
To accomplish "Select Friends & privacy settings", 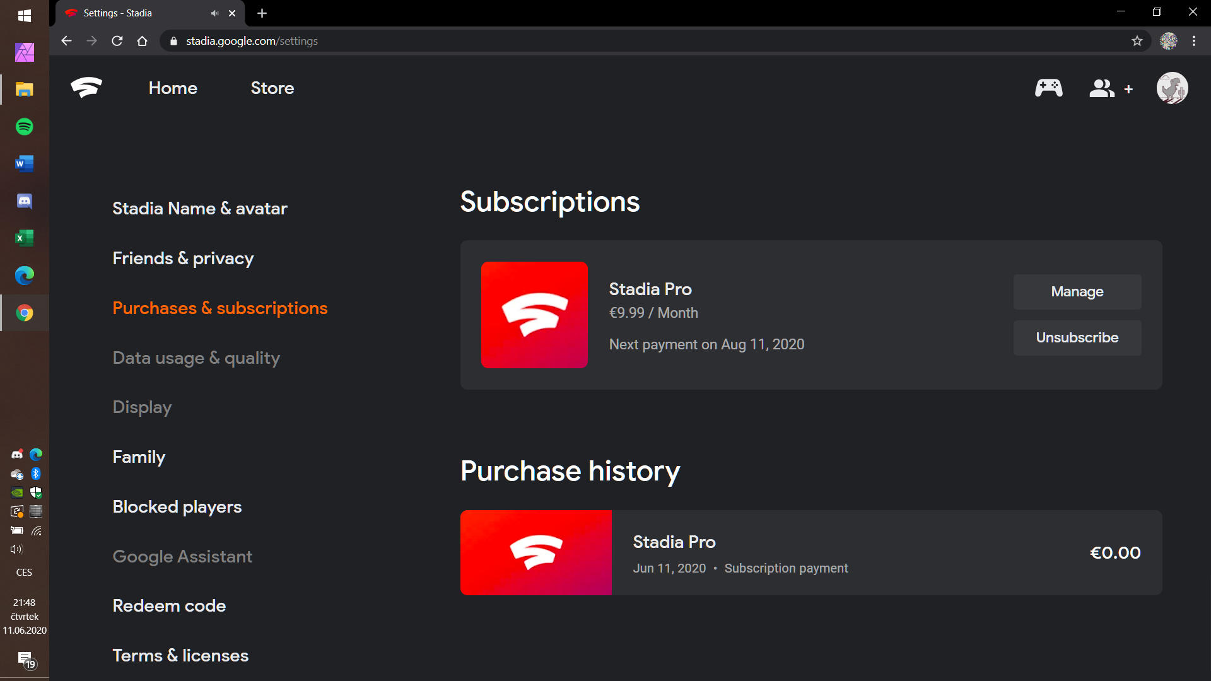I will pyautogui.click(x=183, y=259).
